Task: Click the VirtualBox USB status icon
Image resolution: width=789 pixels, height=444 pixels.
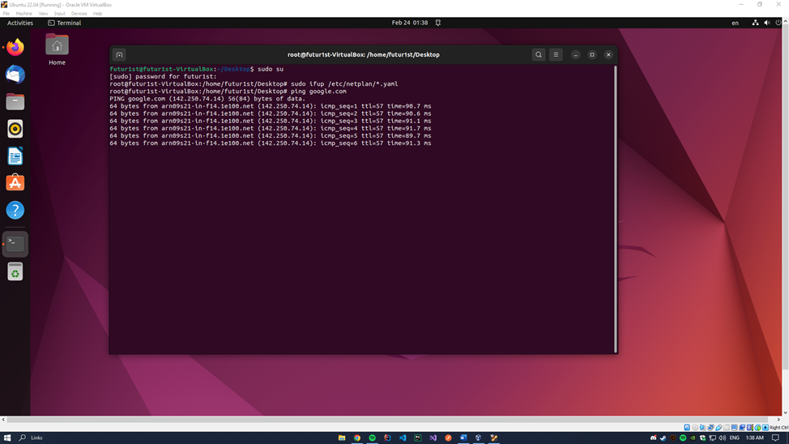Action: pyautogui.click(x=719, y=427)
